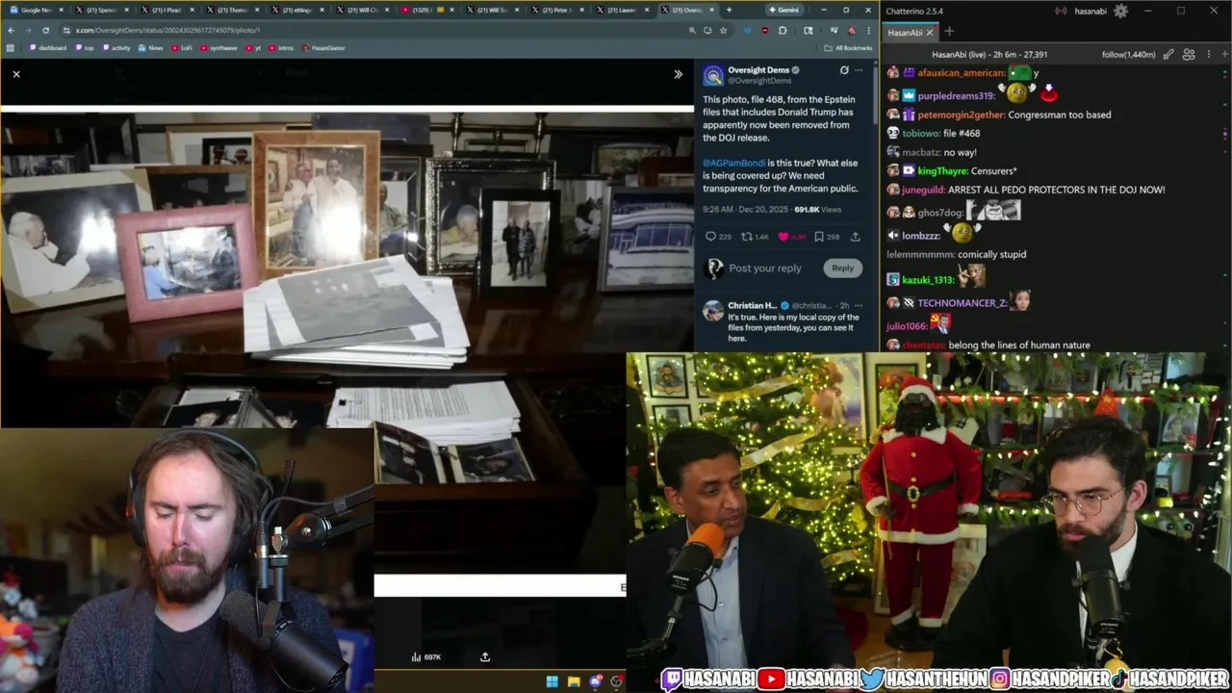
Task: Open Oversight Dems profile name
Action: tap(758, 70)
